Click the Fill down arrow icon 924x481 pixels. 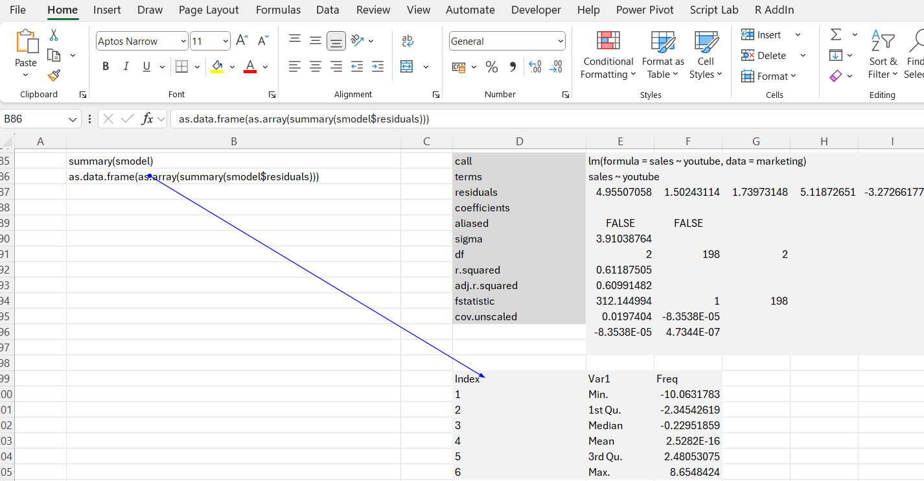(836, 55)
